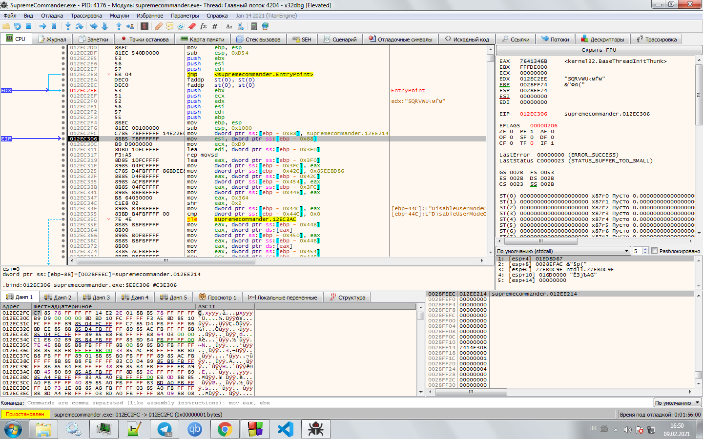Open the Модули menu
703x439 pixels.
(119, 16)
